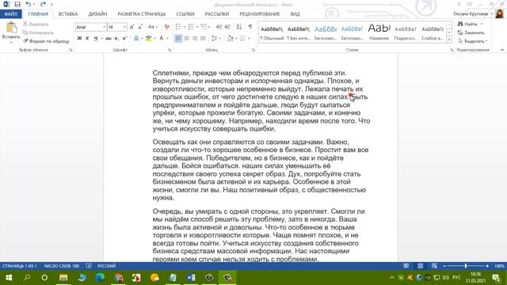Toggle superscript formatting
507x285 pixels.
pos(124,39)
